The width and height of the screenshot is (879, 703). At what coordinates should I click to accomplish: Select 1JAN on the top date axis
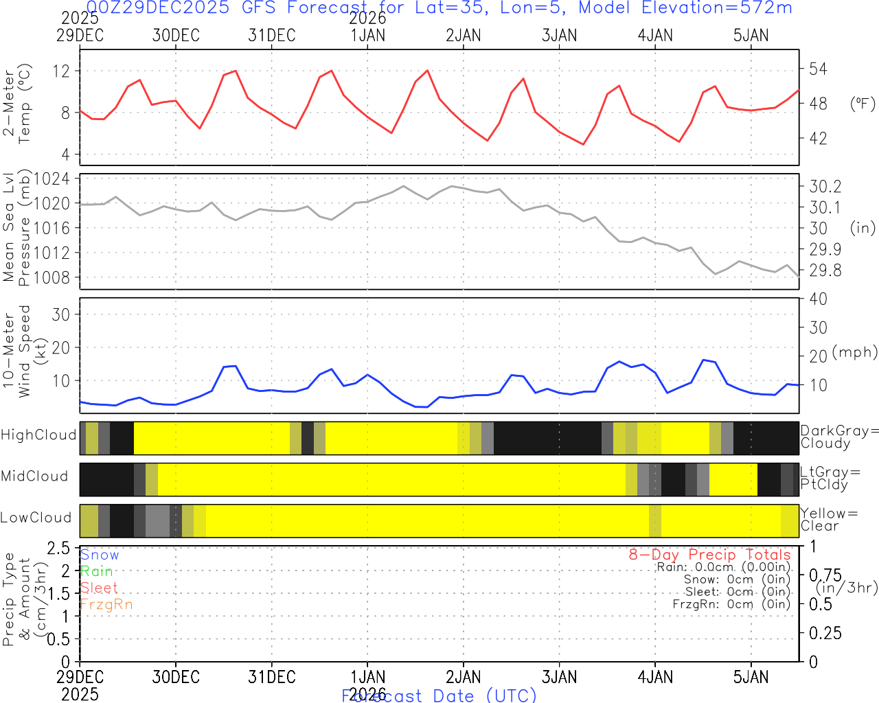tap(368, 35)
